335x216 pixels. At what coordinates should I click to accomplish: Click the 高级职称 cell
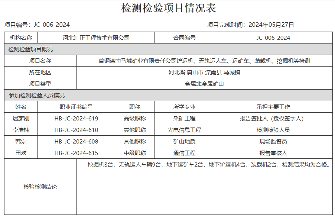tap(135, 119)
